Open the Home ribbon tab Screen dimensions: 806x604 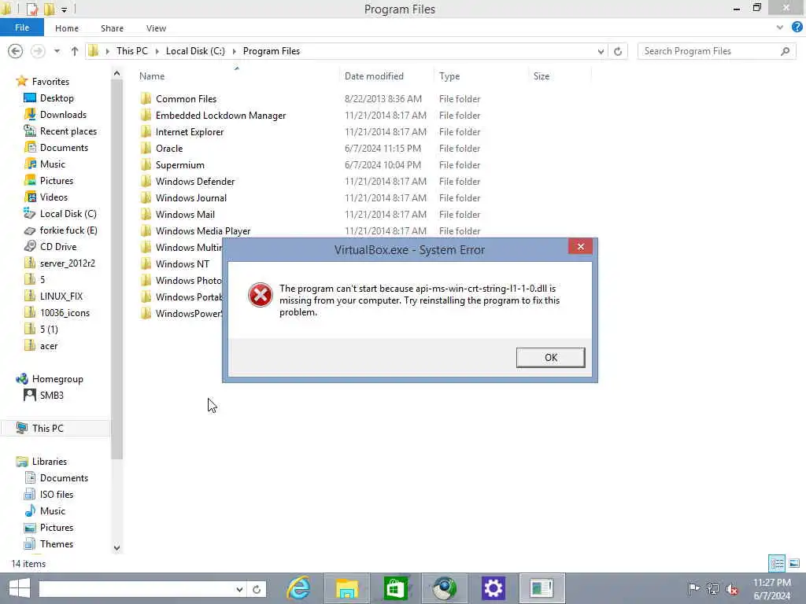pos(67,28)
